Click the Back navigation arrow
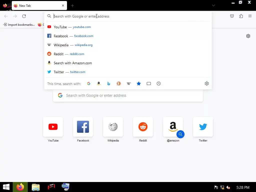This screenshot has width=256, height=192. pyautogui.click(x=6, y=16)
